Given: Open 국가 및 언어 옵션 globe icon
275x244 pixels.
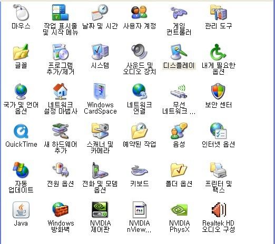Looking at the screenshot, I should (x=21, y=91).
